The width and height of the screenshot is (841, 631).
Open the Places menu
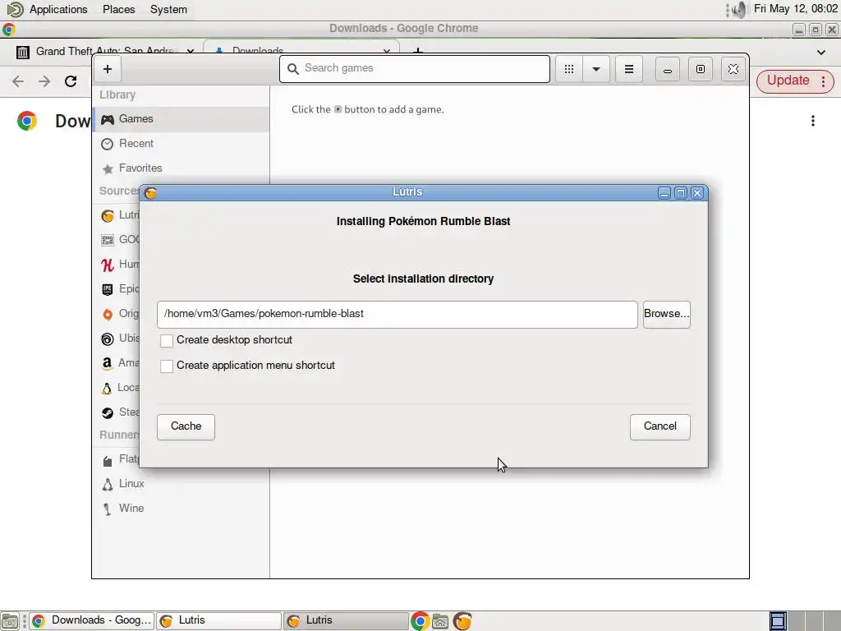pos(118,10)
